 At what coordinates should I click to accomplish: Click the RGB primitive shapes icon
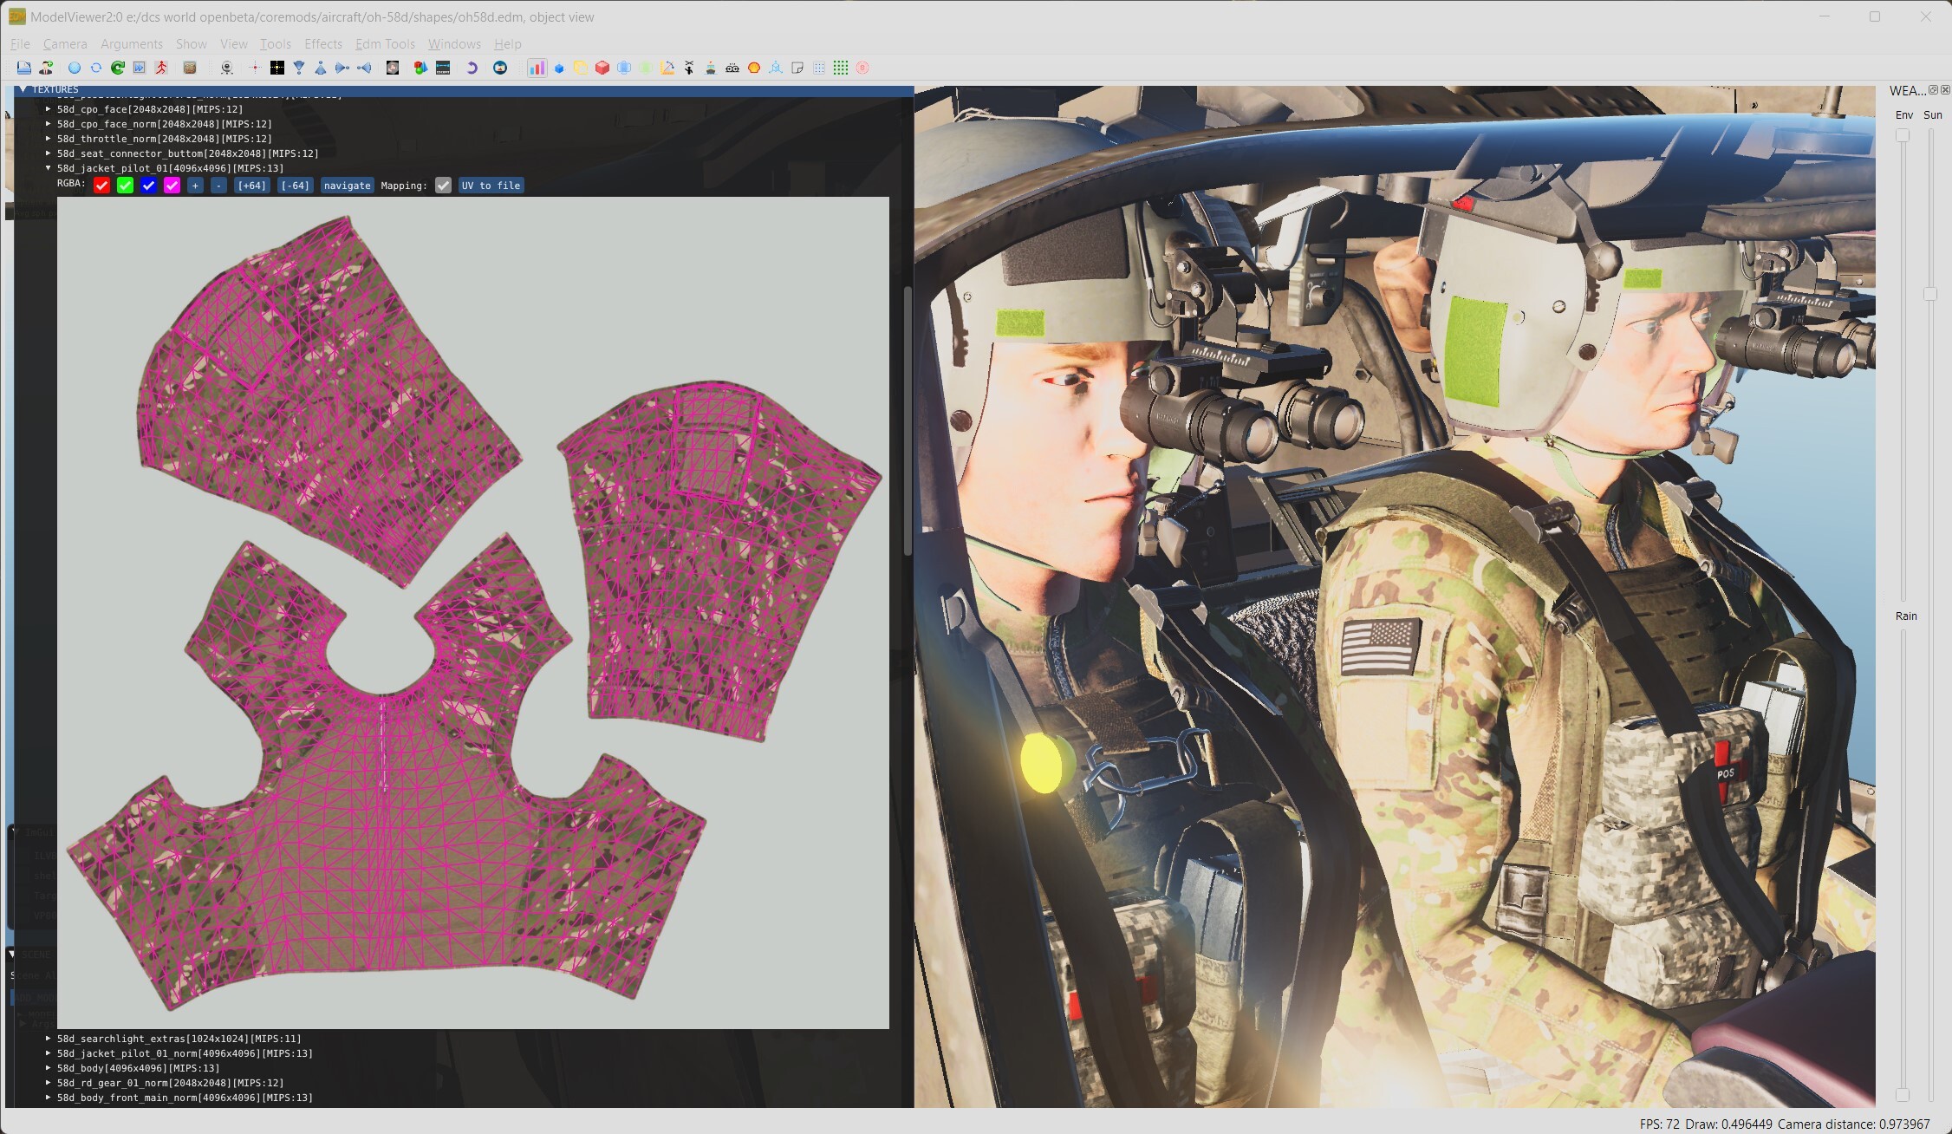point(420,68)
